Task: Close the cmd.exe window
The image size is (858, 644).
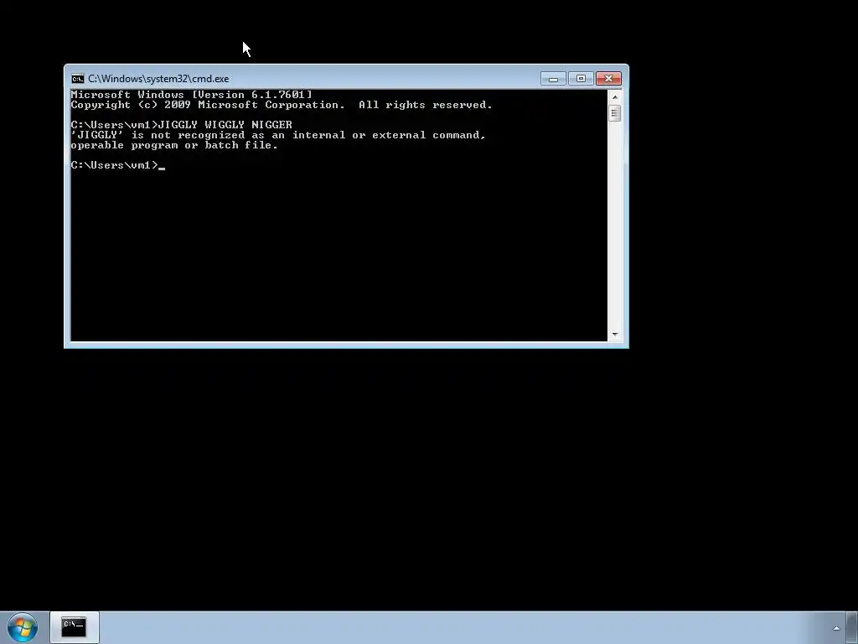Action: (608, 79)
